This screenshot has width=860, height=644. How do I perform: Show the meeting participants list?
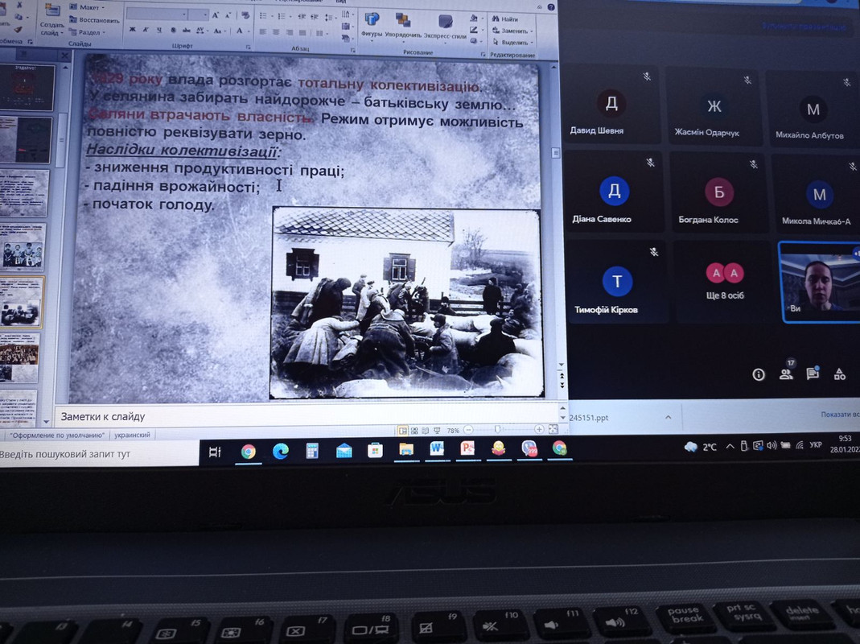click(786, 374)
